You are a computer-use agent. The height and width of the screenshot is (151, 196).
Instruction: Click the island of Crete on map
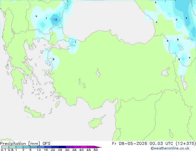(35, 112)
